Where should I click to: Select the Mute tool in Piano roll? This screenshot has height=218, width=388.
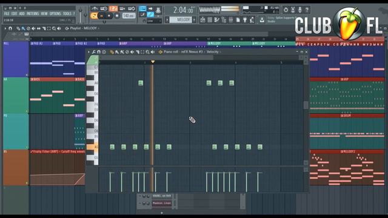coord(132,52)
